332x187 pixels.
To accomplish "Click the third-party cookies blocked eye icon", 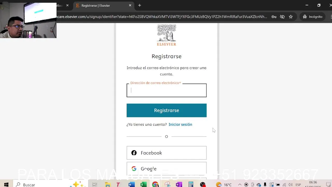I will click(x=282, y=17).
